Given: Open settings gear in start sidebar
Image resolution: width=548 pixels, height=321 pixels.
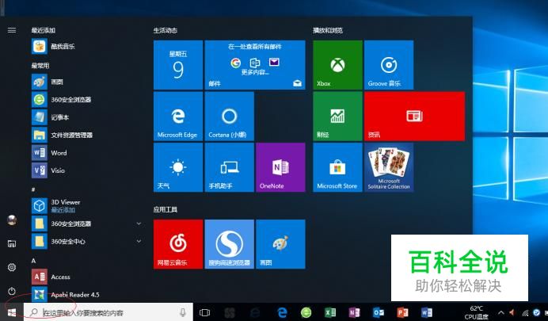Looking at the screenshot, I should 11,268.
